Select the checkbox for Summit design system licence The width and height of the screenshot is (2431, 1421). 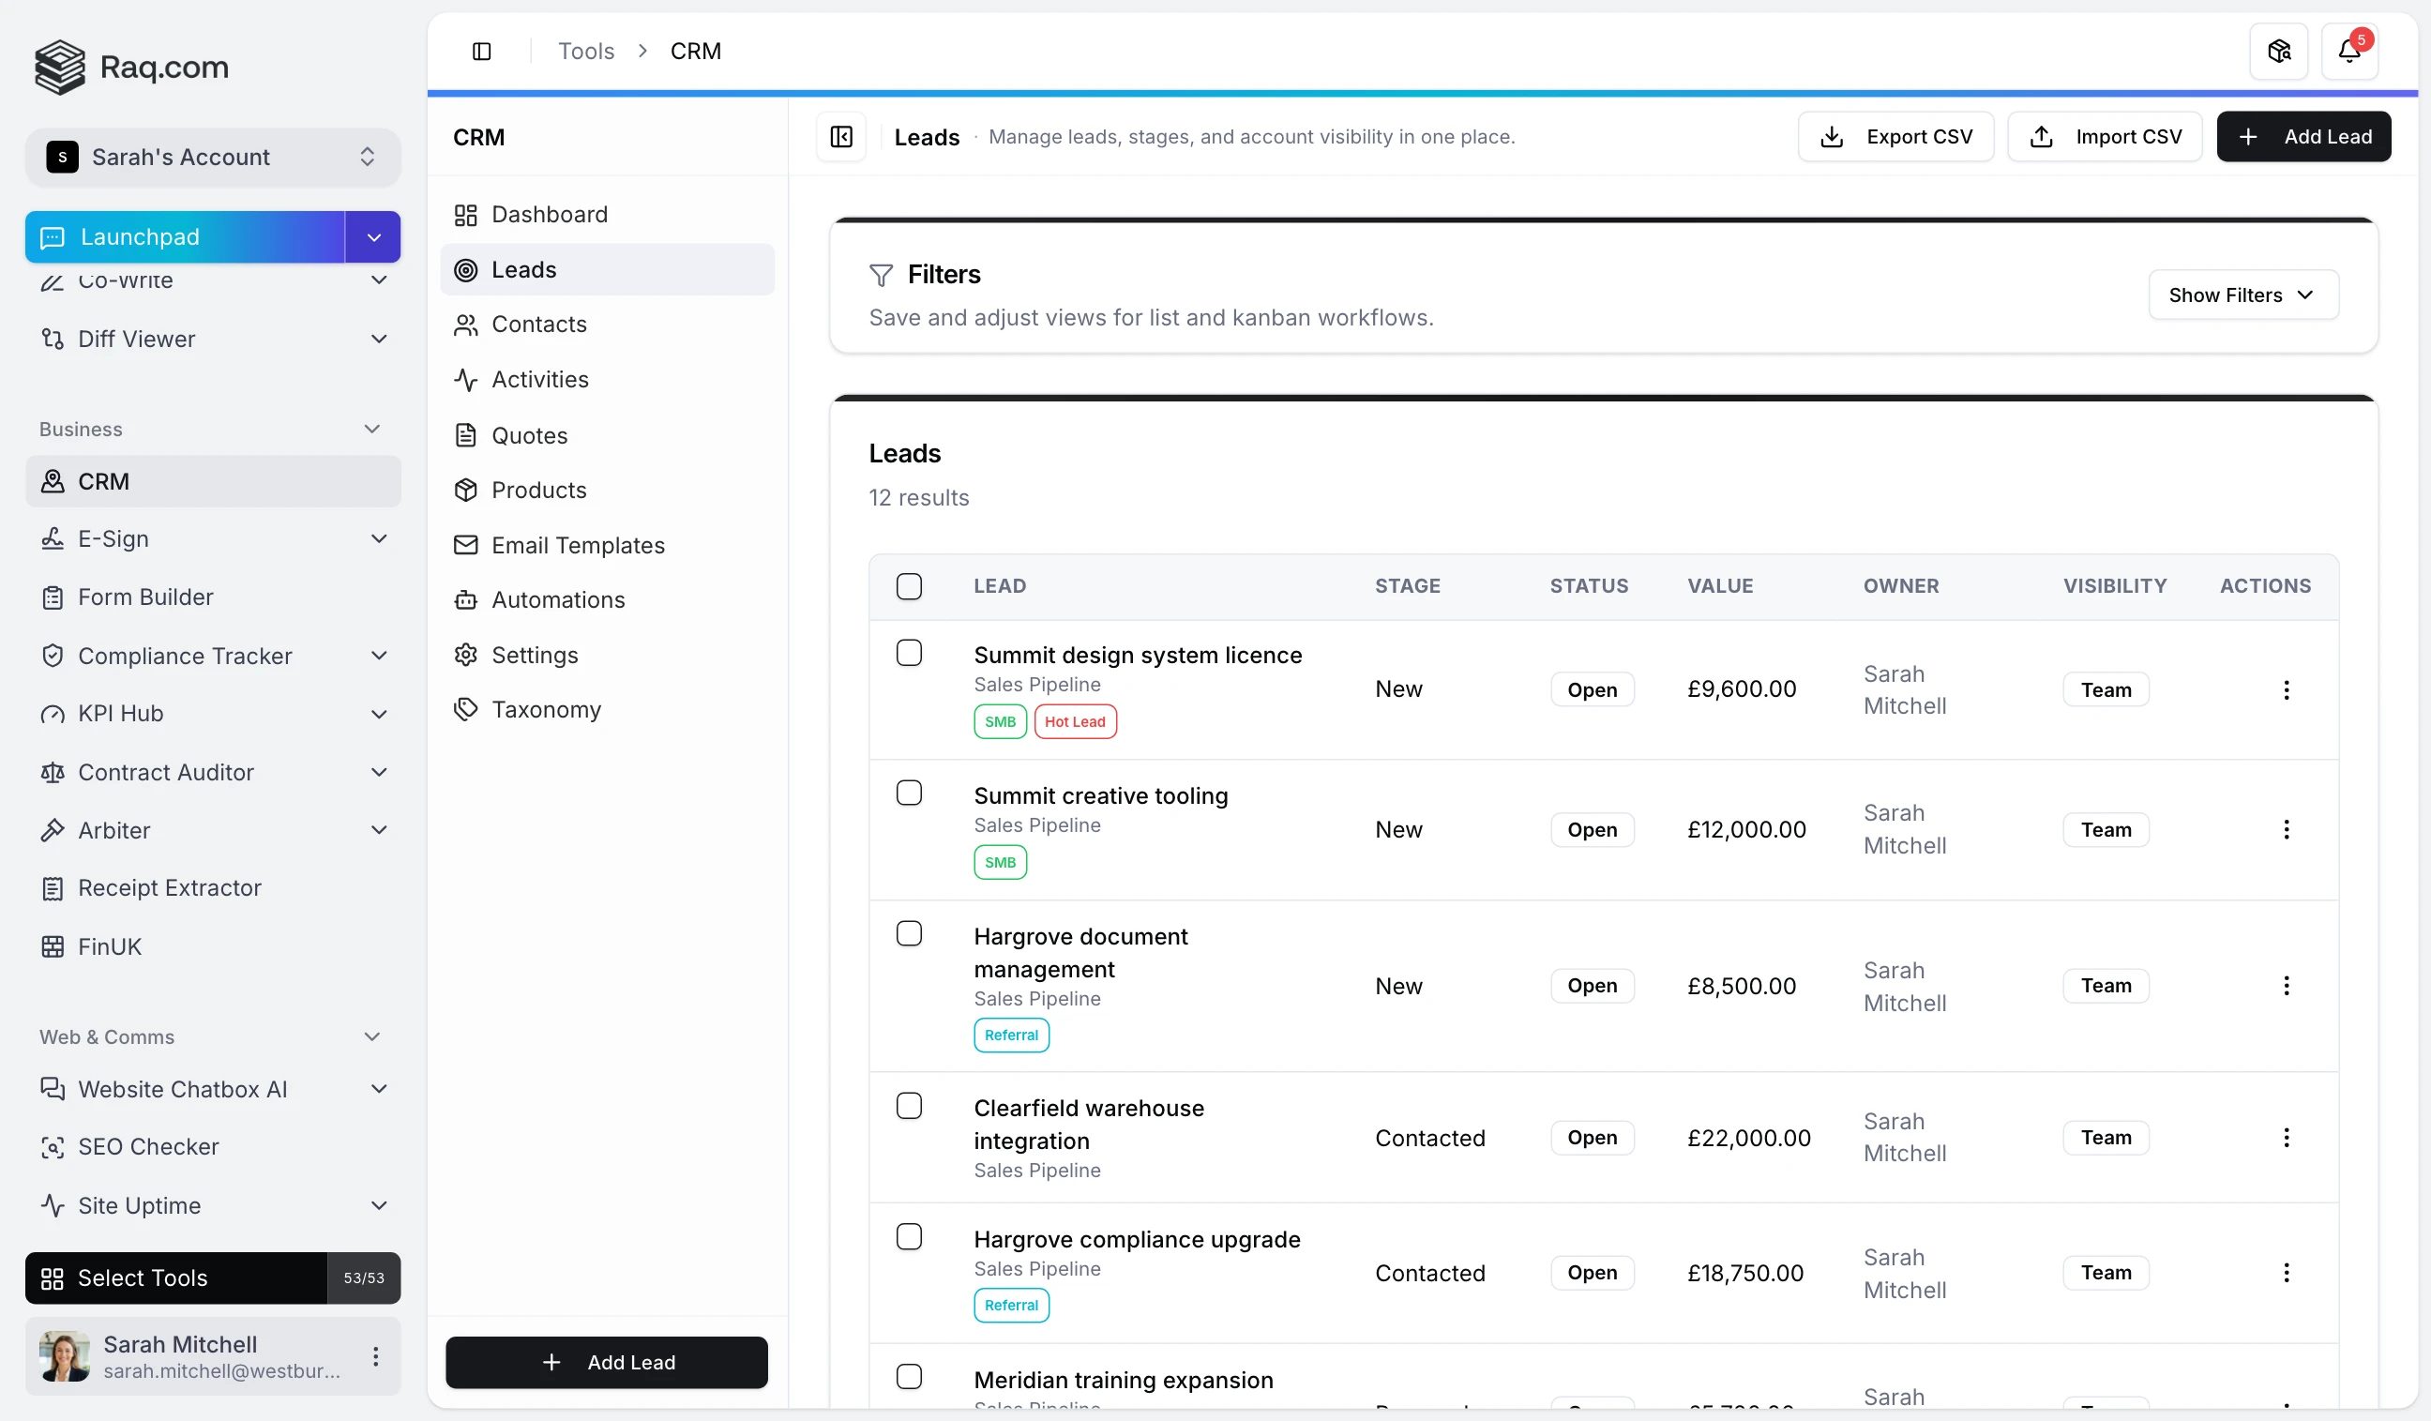click(x=909, y=652)
